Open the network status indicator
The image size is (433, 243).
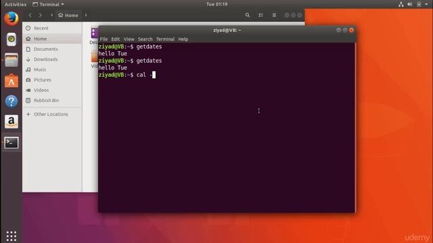tap(401, 5)
